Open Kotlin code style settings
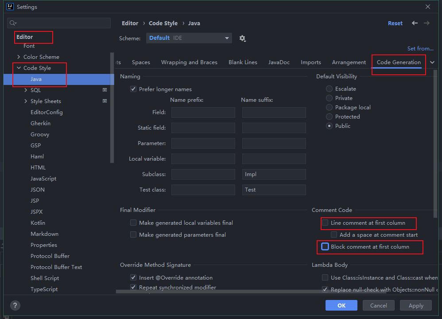Image resolution: width=442 pixels, height=319 pixels. 38,223
